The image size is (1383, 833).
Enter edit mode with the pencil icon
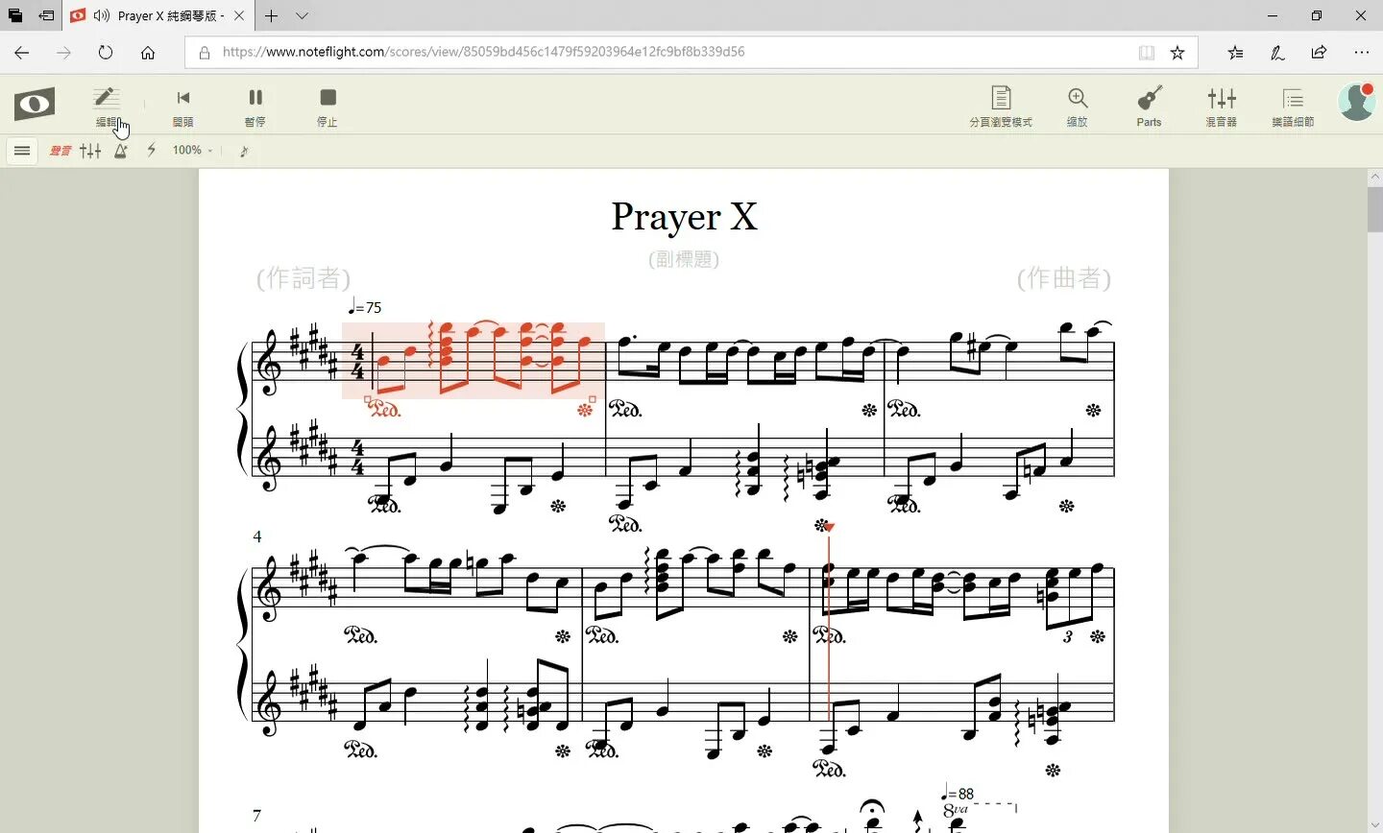107,106
